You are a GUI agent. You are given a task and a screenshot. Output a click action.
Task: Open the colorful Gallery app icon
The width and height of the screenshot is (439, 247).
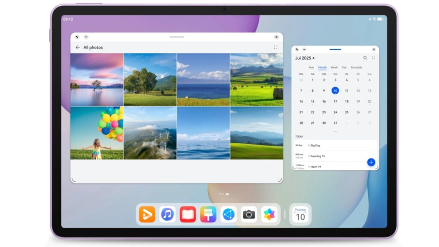click(x=269, y=214)
